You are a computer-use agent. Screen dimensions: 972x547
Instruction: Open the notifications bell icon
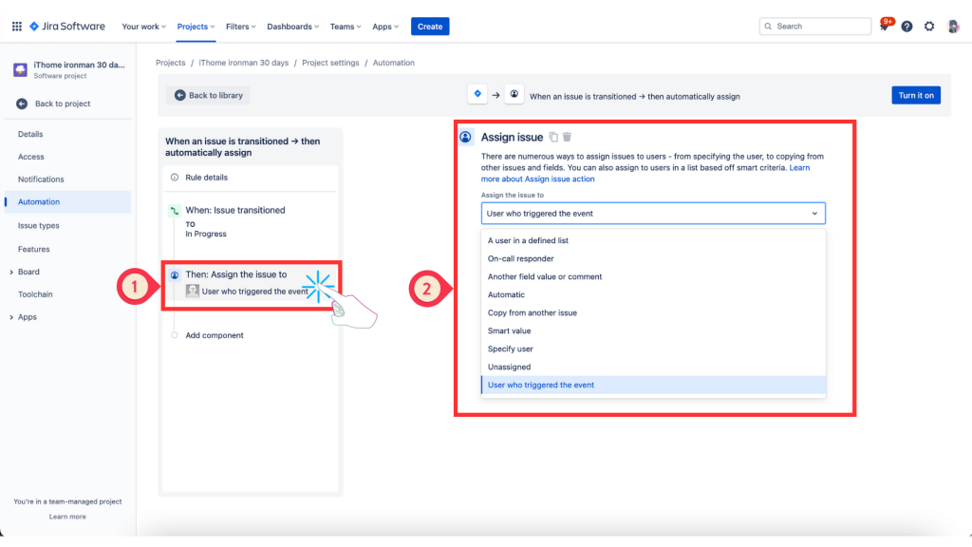point(885,26)
